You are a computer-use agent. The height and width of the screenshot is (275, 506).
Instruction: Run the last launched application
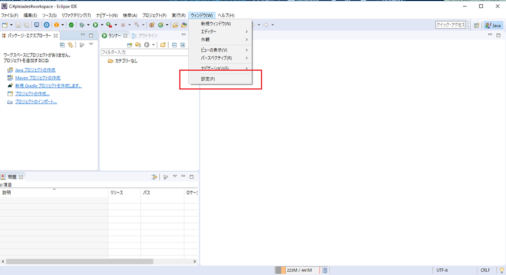(x=95, y=24)
